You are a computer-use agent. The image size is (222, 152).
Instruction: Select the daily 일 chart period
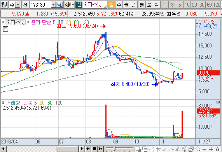pyautogui.click(x=112, y=5)
